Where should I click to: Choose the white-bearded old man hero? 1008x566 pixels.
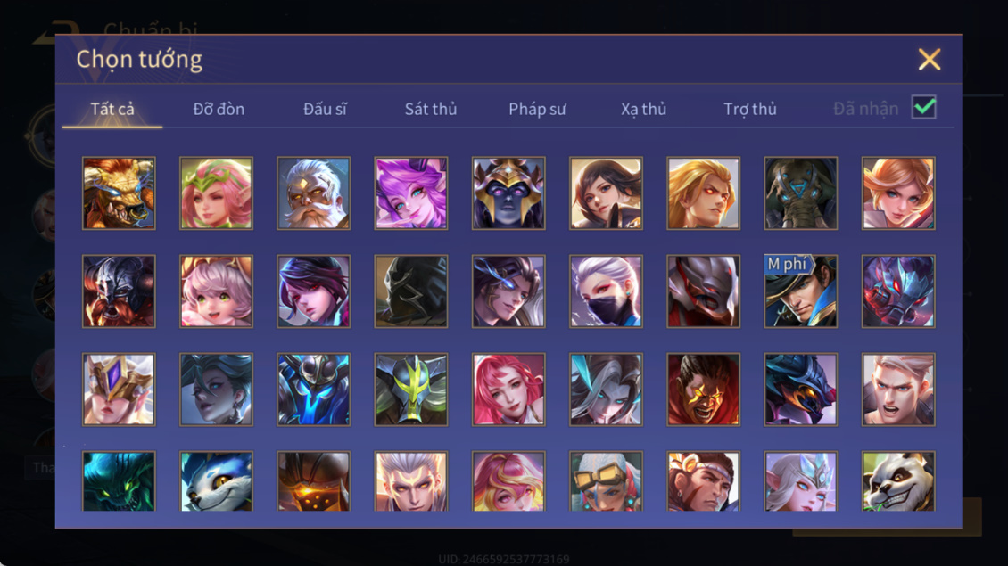[x=314, y=193]
